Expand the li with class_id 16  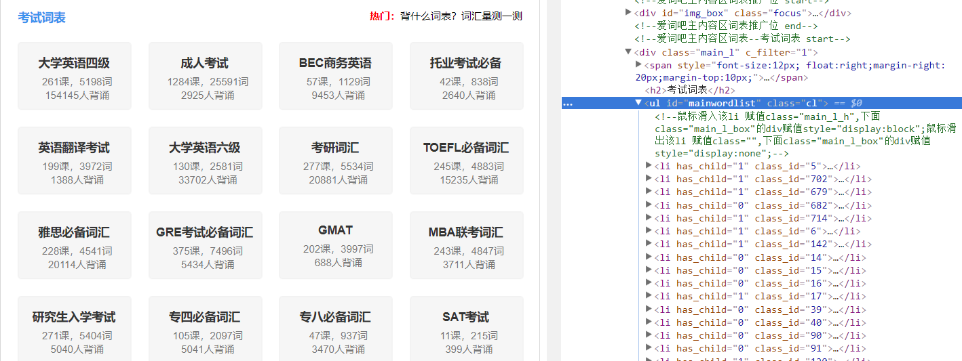[649, 282]
